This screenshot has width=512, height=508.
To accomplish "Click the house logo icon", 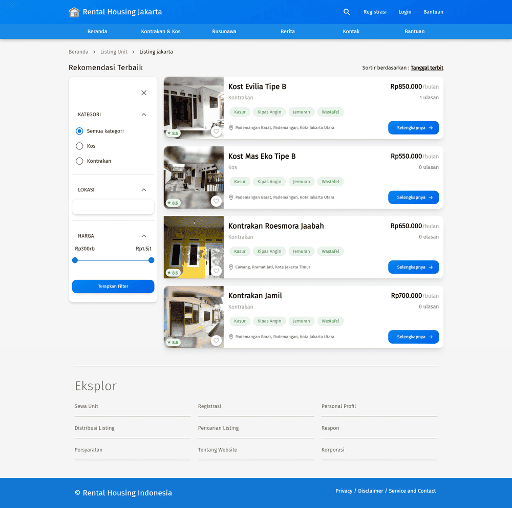I will click(x=74, y=12).
